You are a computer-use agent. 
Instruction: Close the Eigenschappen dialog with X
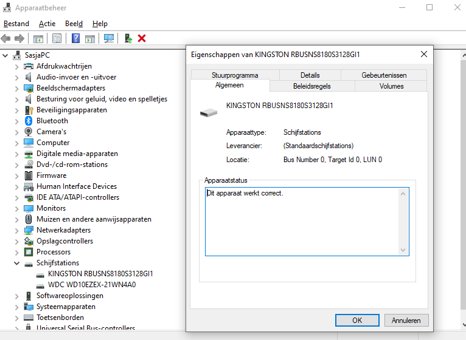[x=424, y=54]
